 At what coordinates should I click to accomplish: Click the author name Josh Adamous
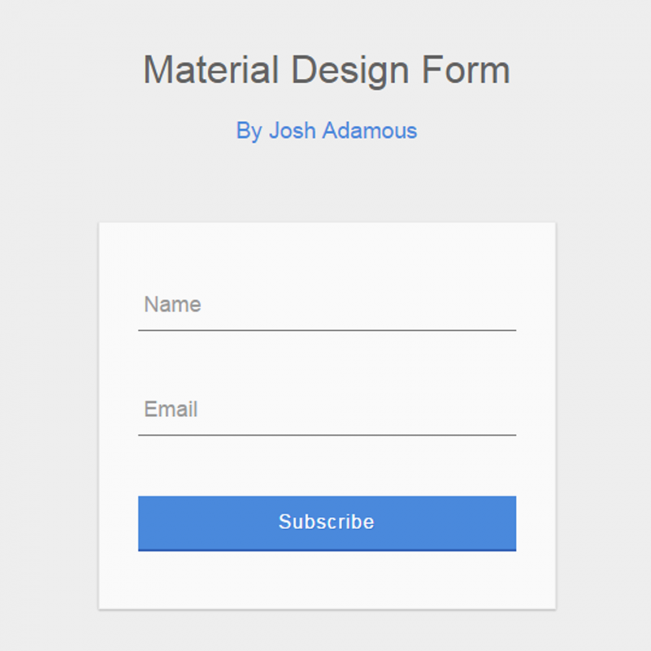tap(342, 131)
